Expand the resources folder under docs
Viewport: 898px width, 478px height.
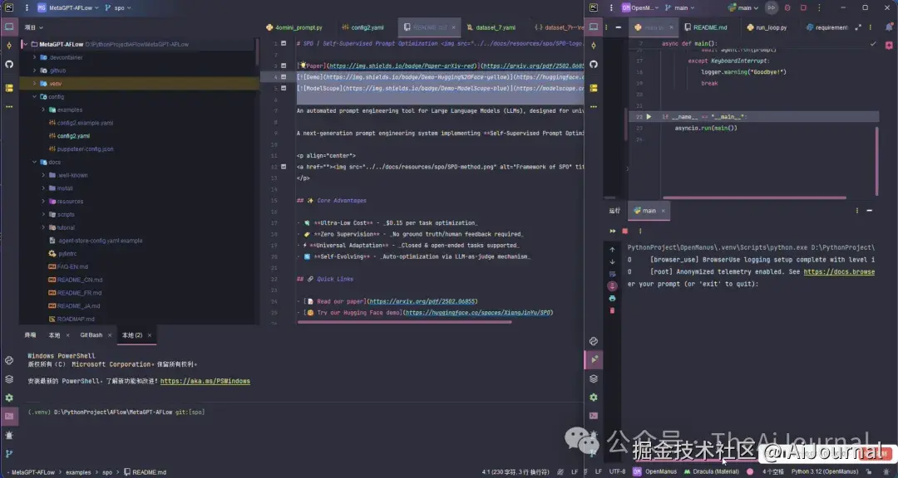click(43, 202)
